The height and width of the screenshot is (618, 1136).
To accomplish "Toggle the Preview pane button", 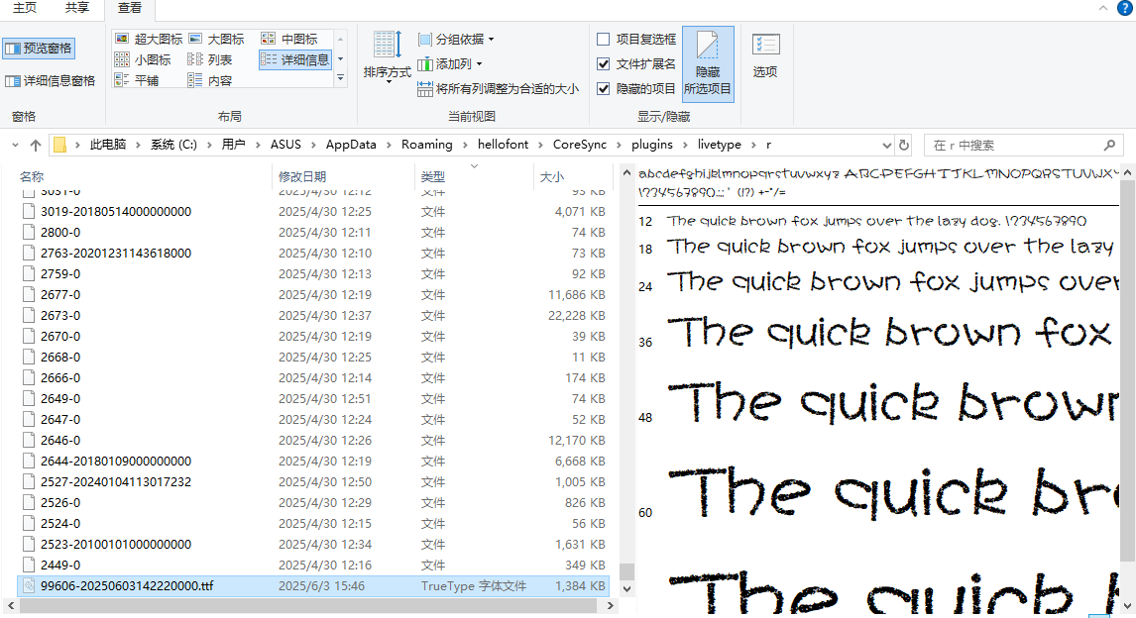I will click(39, 49).
